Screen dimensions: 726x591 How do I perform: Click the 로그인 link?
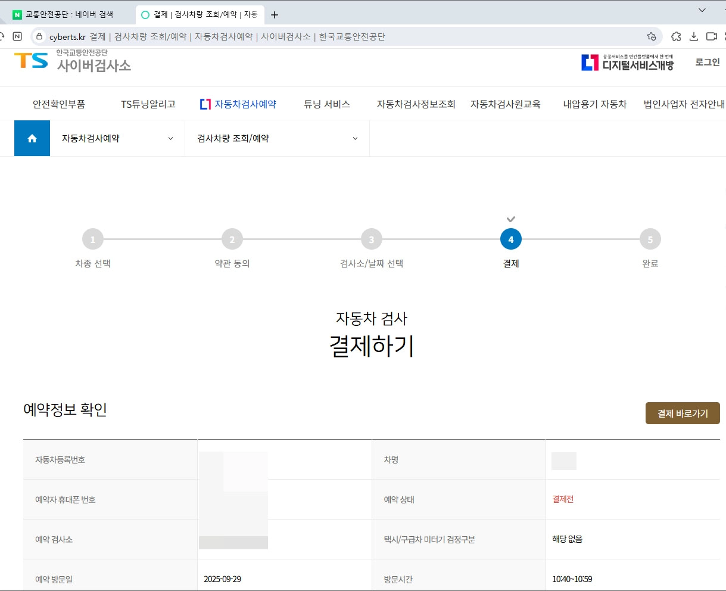point(706,61)
